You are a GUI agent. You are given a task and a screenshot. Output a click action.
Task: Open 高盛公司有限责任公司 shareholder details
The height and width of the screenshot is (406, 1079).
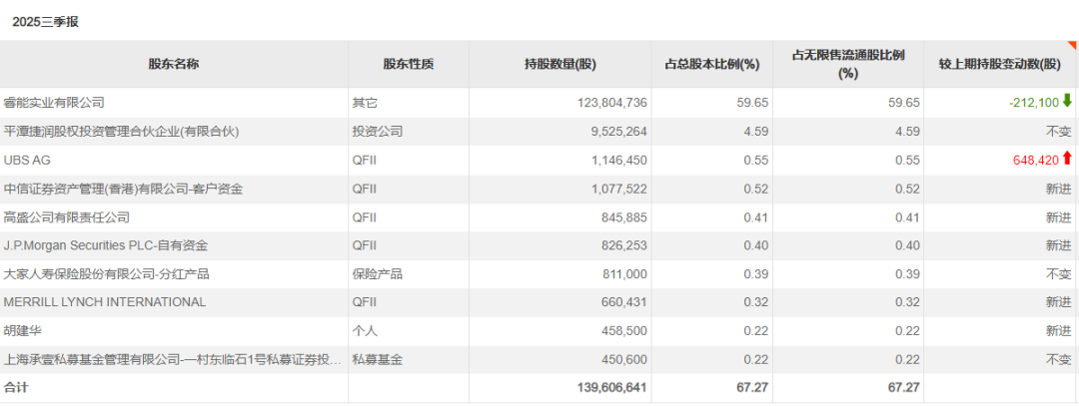67,216
